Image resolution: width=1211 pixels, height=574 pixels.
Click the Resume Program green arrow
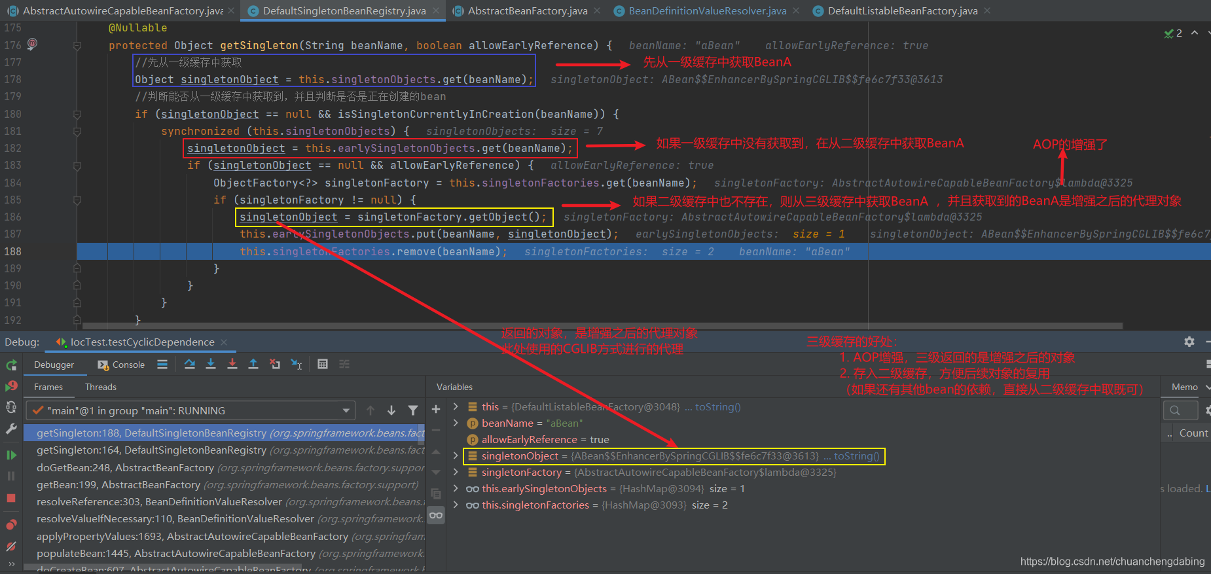pos(11,455)
